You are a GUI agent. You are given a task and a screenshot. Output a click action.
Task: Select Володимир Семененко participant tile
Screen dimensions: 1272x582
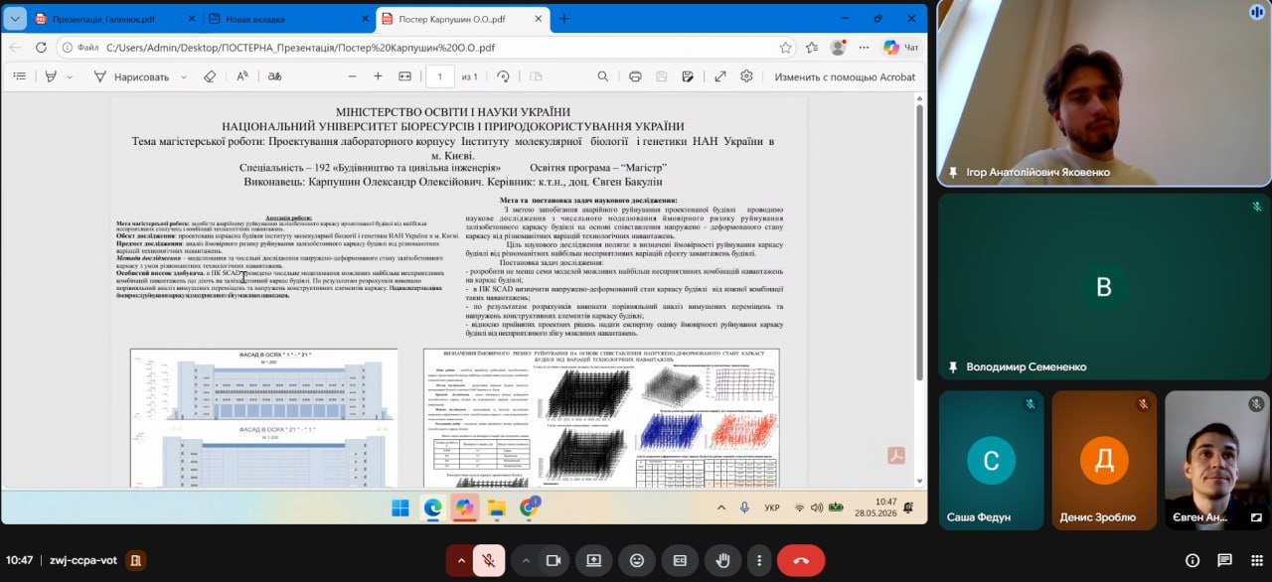[x=1105, y=288]
